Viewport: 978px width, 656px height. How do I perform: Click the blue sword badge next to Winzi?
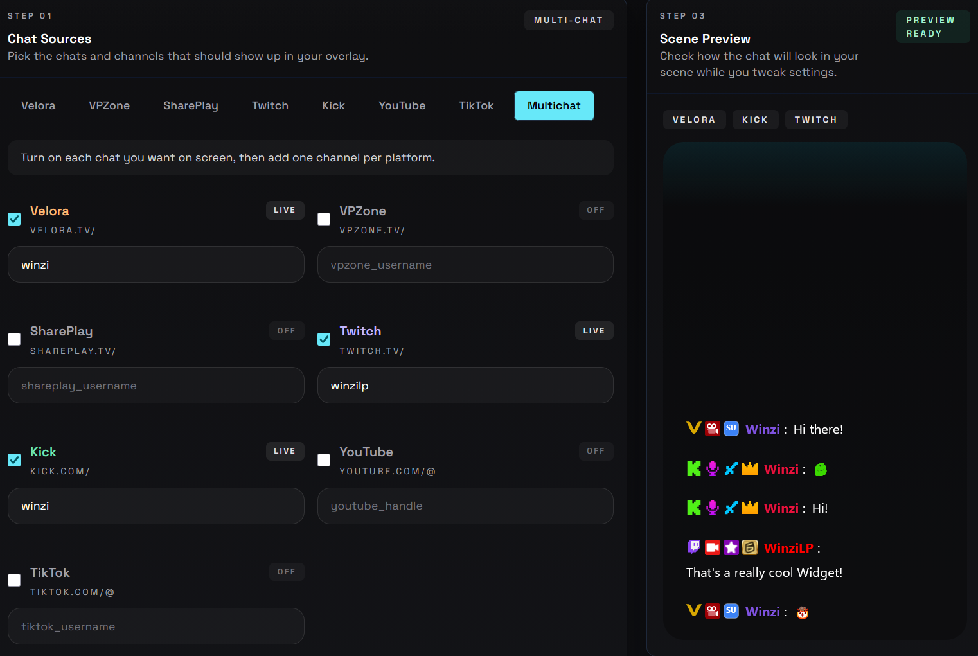(731, 468)
